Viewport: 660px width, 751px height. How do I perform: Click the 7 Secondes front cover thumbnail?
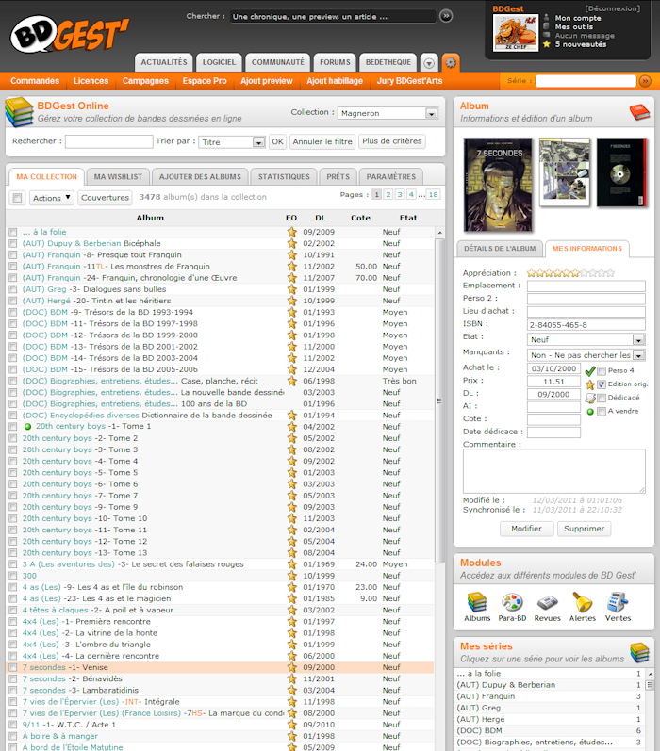(x=498, y=185)
